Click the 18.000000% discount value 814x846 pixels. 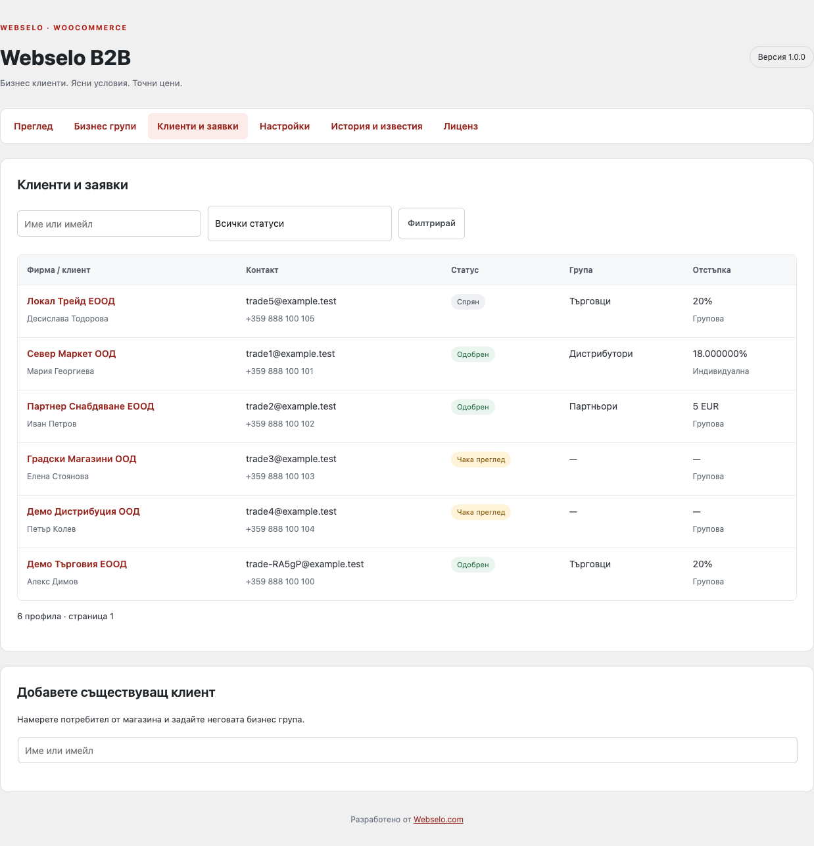720,354
